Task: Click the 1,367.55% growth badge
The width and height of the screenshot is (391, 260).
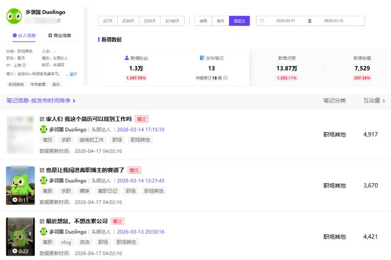Action: (x=136, y=78)
